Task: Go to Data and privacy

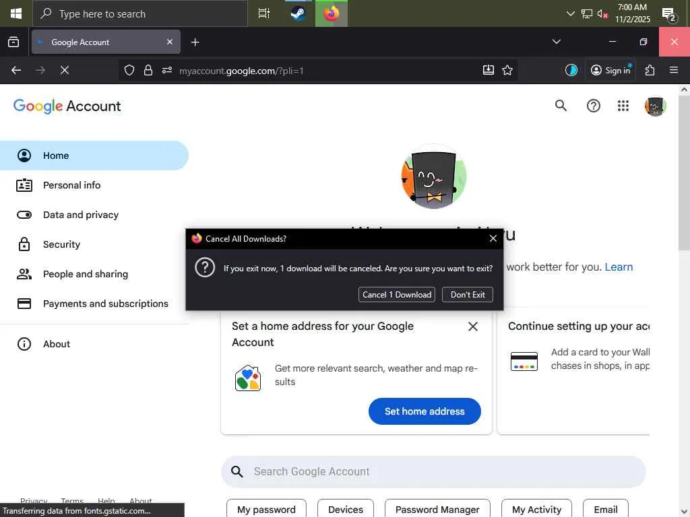Action: pos(94,215)
